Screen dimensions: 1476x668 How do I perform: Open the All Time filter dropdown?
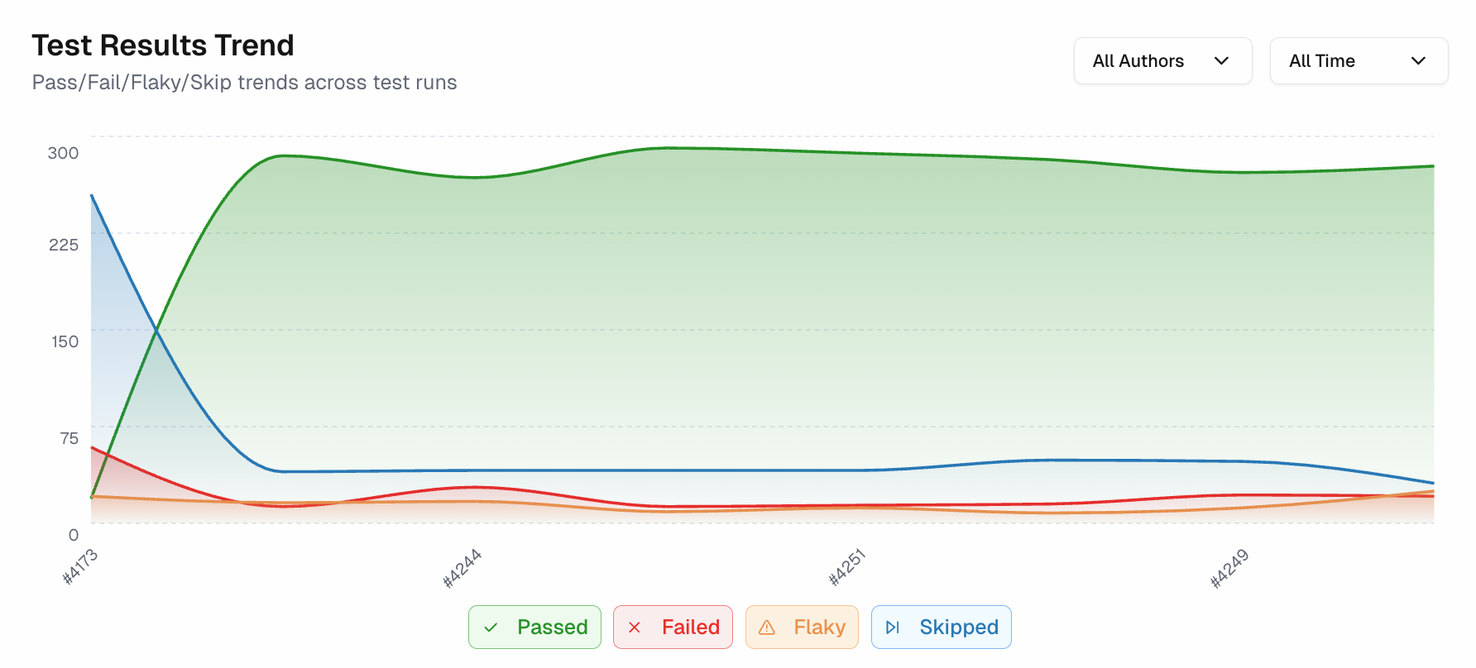[1359, 60]
